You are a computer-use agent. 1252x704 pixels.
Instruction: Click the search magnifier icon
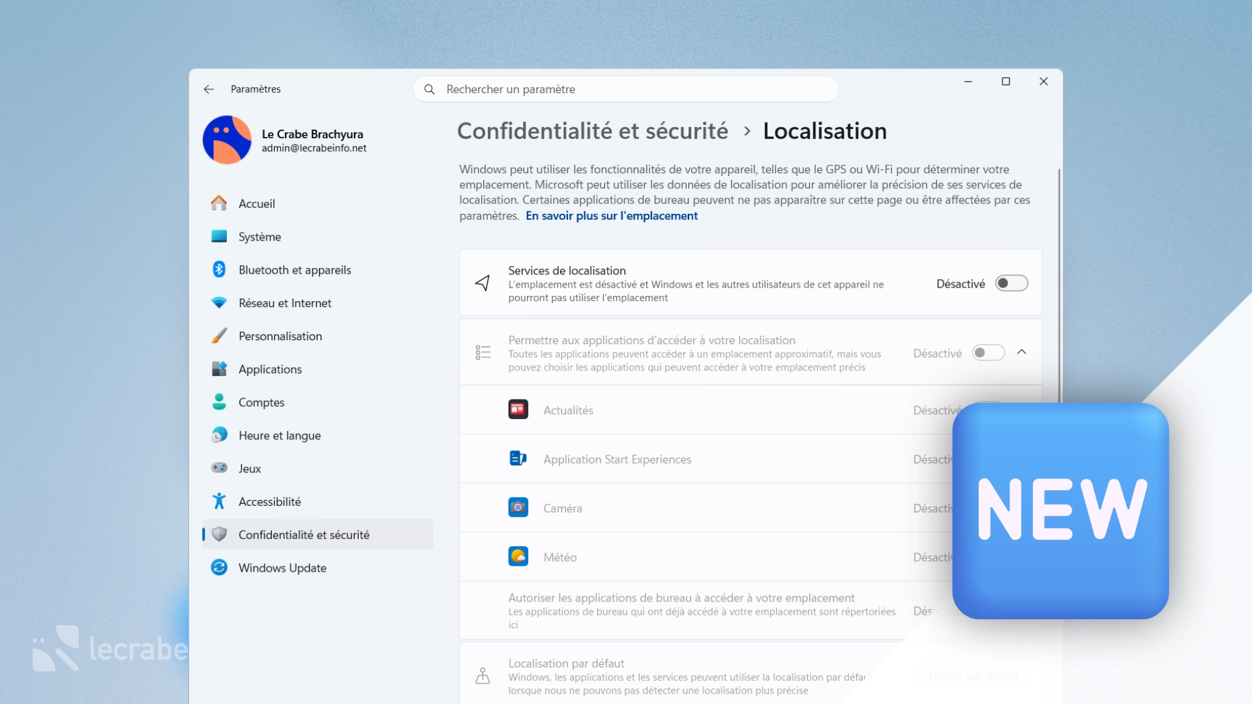[x=429, y=89]
